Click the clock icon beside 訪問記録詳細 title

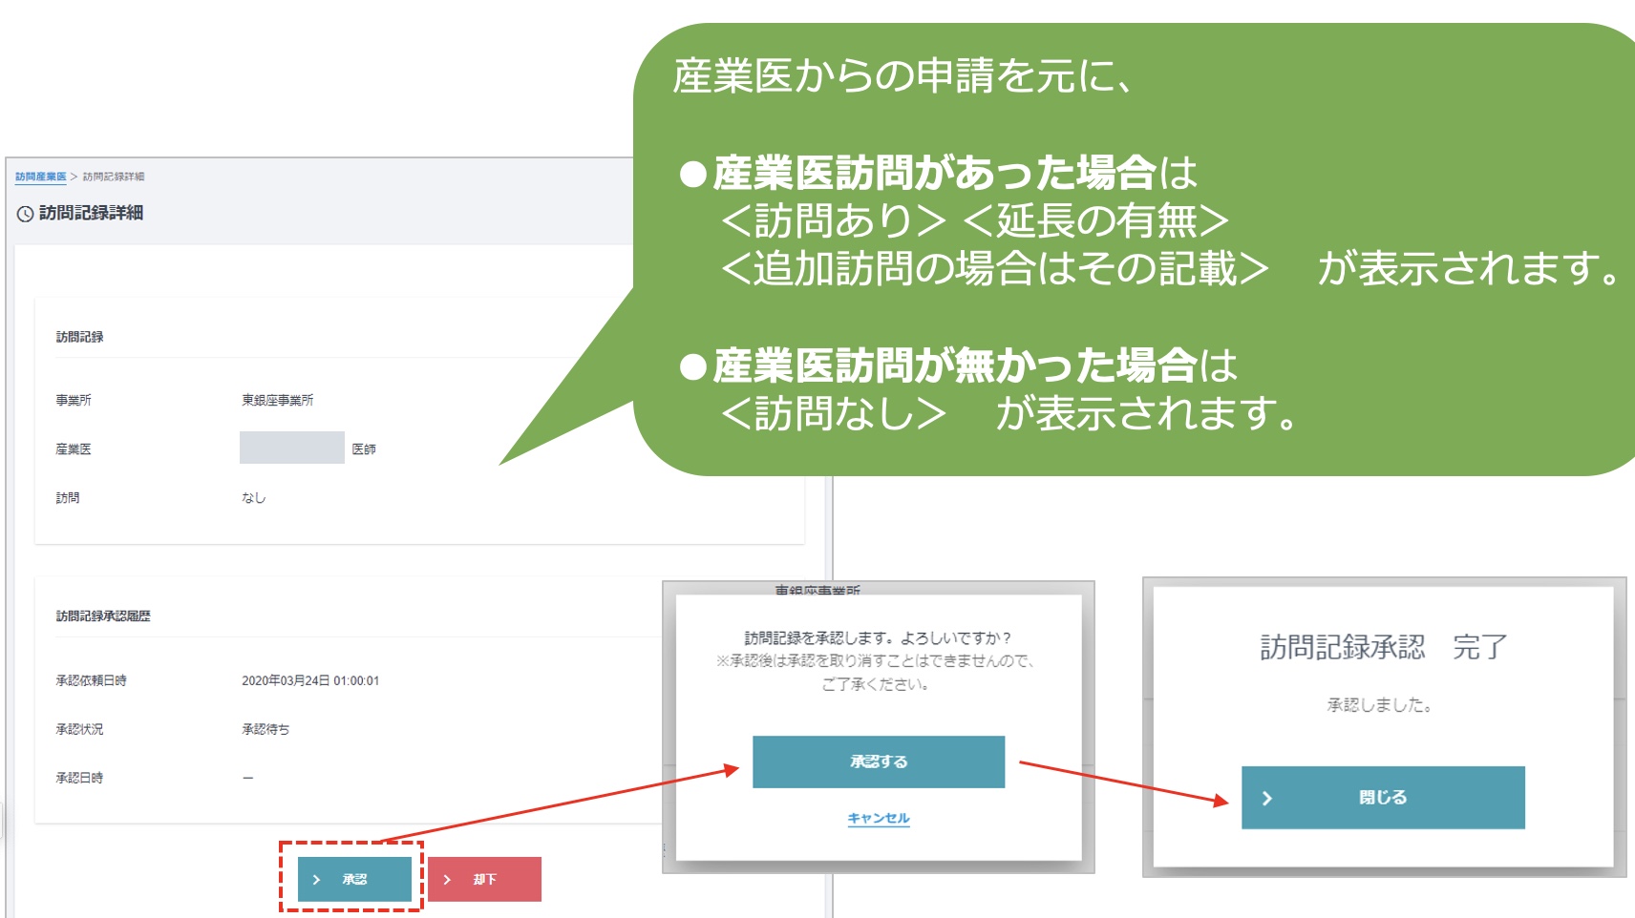tap(25, 214)
